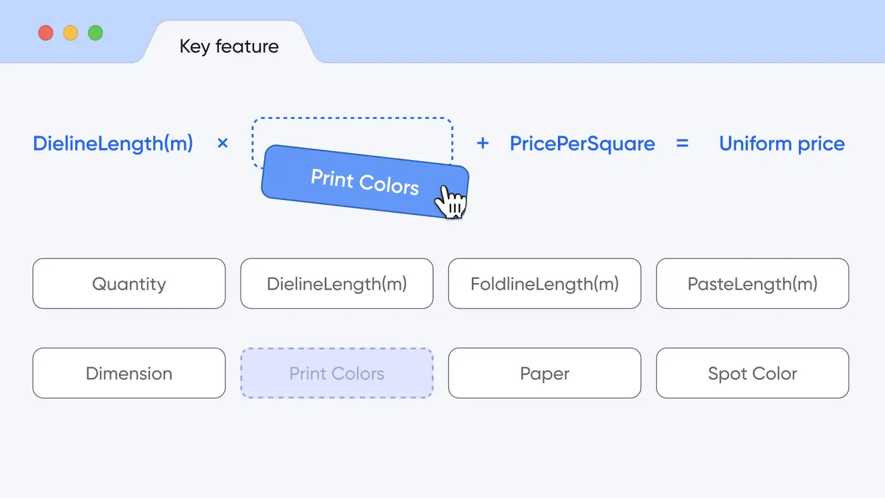Click the green maximize window dot
The height and width of the screenshot is (498, 885).
pos(95,33)
